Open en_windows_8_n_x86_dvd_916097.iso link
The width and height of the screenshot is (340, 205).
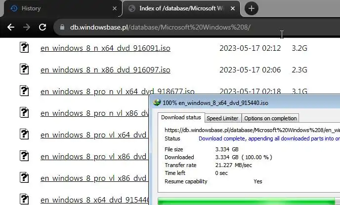click(105, 69)
